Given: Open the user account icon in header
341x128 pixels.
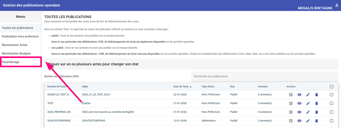Looking at the screenshot, I should (x=337, y=5).
